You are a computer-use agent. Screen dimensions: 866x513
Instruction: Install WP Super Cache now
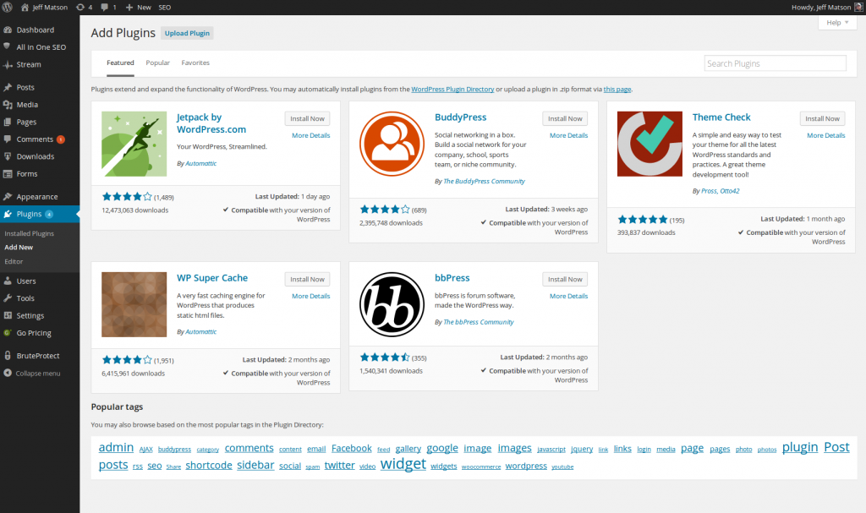[x=308, y=280]
